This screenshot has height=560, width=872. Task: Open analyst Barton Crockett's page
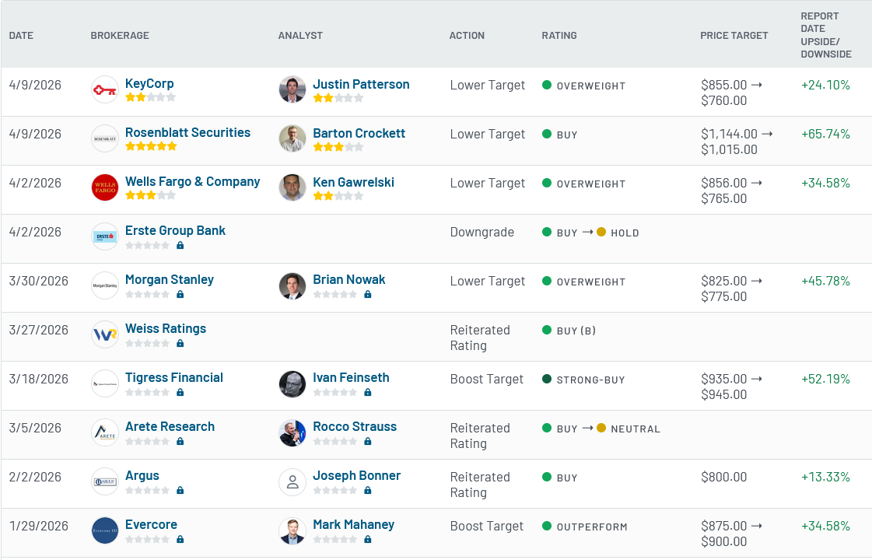[x=359, y=133]
